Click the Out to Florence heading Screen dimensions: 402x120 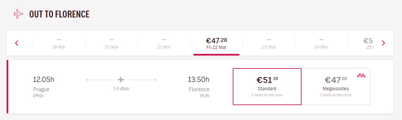click(x=60, y=14)
